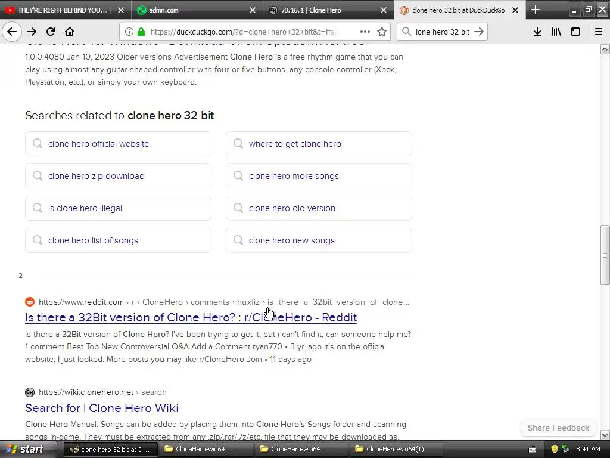The image size is (610, 458).
Task: Search clone hero new songs suggestion
Action: coord(319,241)
